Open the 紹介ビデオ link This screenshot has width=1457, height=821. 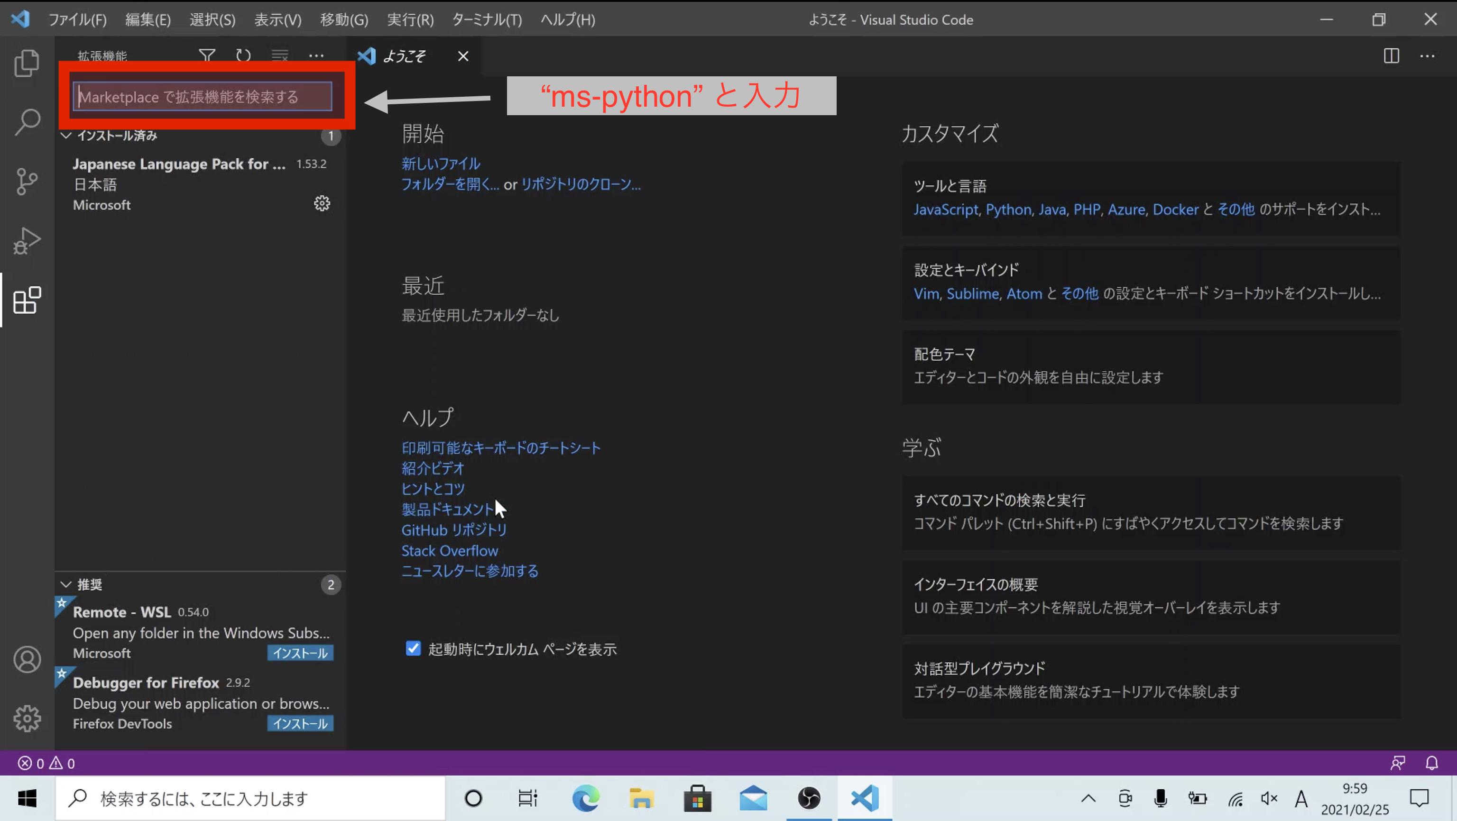point(433,468)
